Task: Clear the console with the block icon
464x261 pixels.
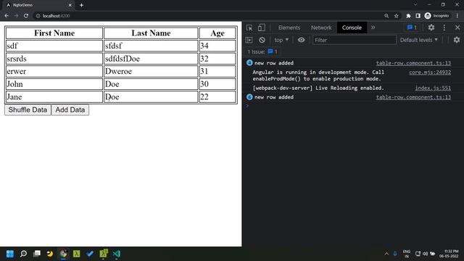Action: pos(262,40)
